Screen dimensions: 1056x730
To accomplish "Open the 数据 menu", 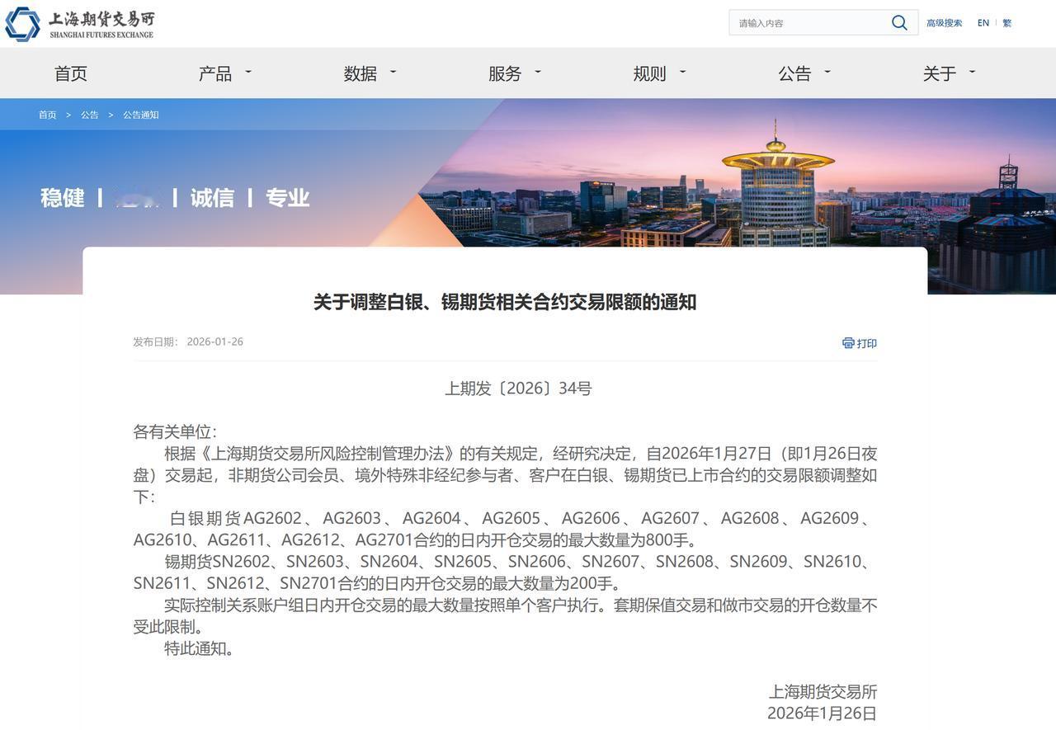I will 361,73.
